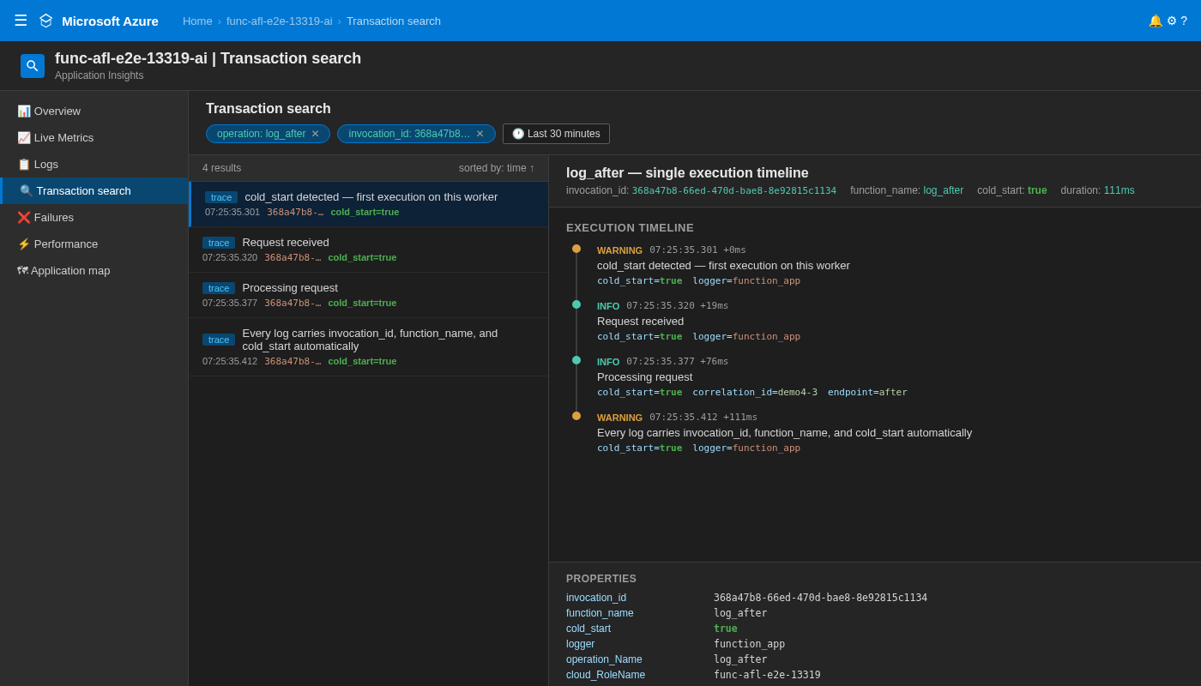Open Logs in the sidebar
This screenshot has height=686, width=1201.
click(94, 164)
